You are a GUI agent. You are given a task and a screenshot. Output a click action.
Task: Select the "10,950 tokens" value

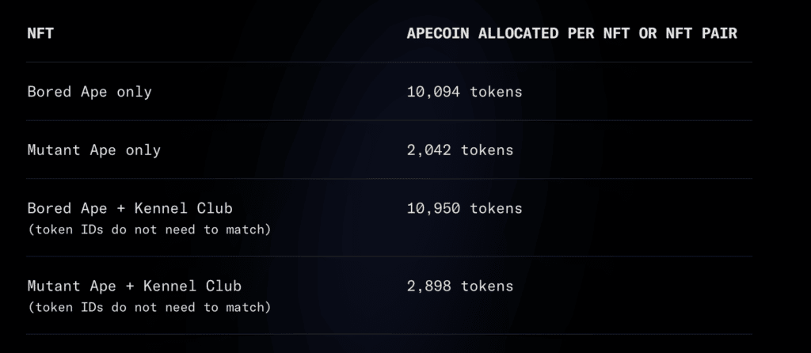pos(464,208)
